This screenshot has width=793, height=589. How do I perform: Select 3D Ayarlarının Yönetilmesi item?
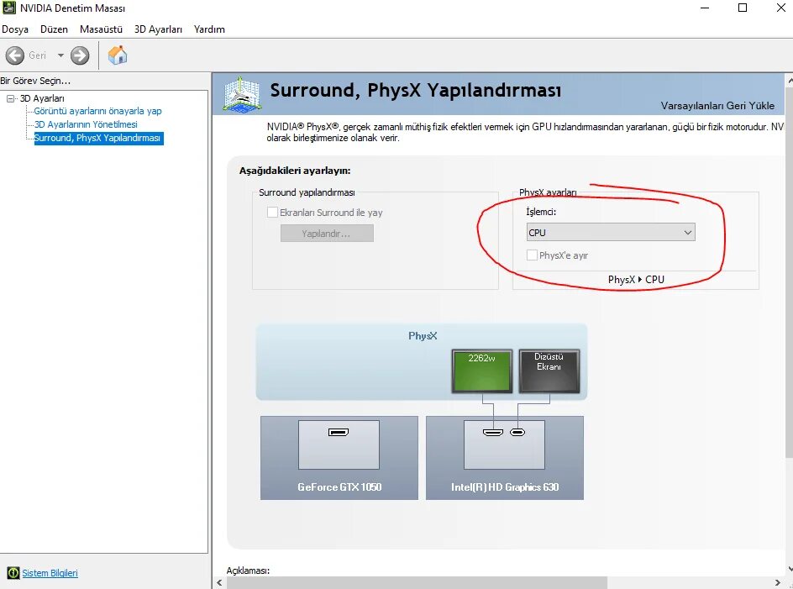86,124
